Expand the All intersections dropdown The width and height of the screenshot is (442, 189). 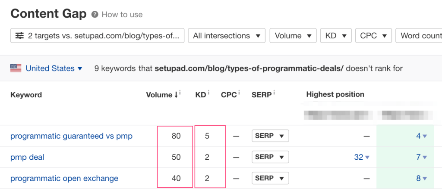pos(227,36)
